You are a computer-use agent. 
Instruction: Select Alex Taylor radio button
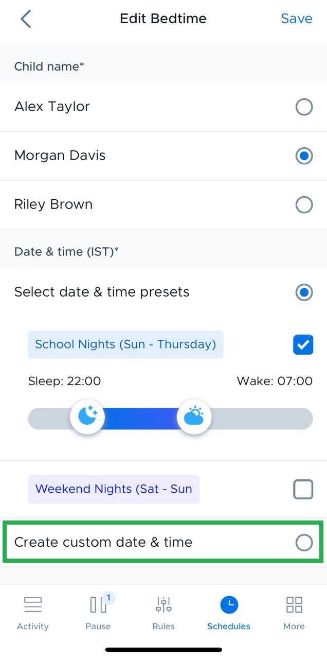pyautogui.click(x=304, y=107)
